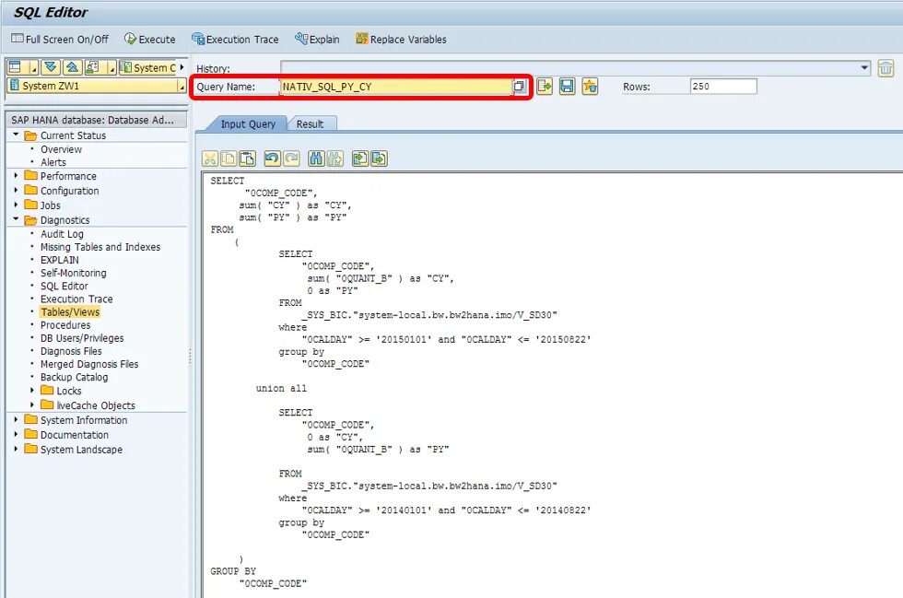Click the Rows input field
Image resolution: width=903 pixels, height=598 pixels.
(x=723, y=87)
